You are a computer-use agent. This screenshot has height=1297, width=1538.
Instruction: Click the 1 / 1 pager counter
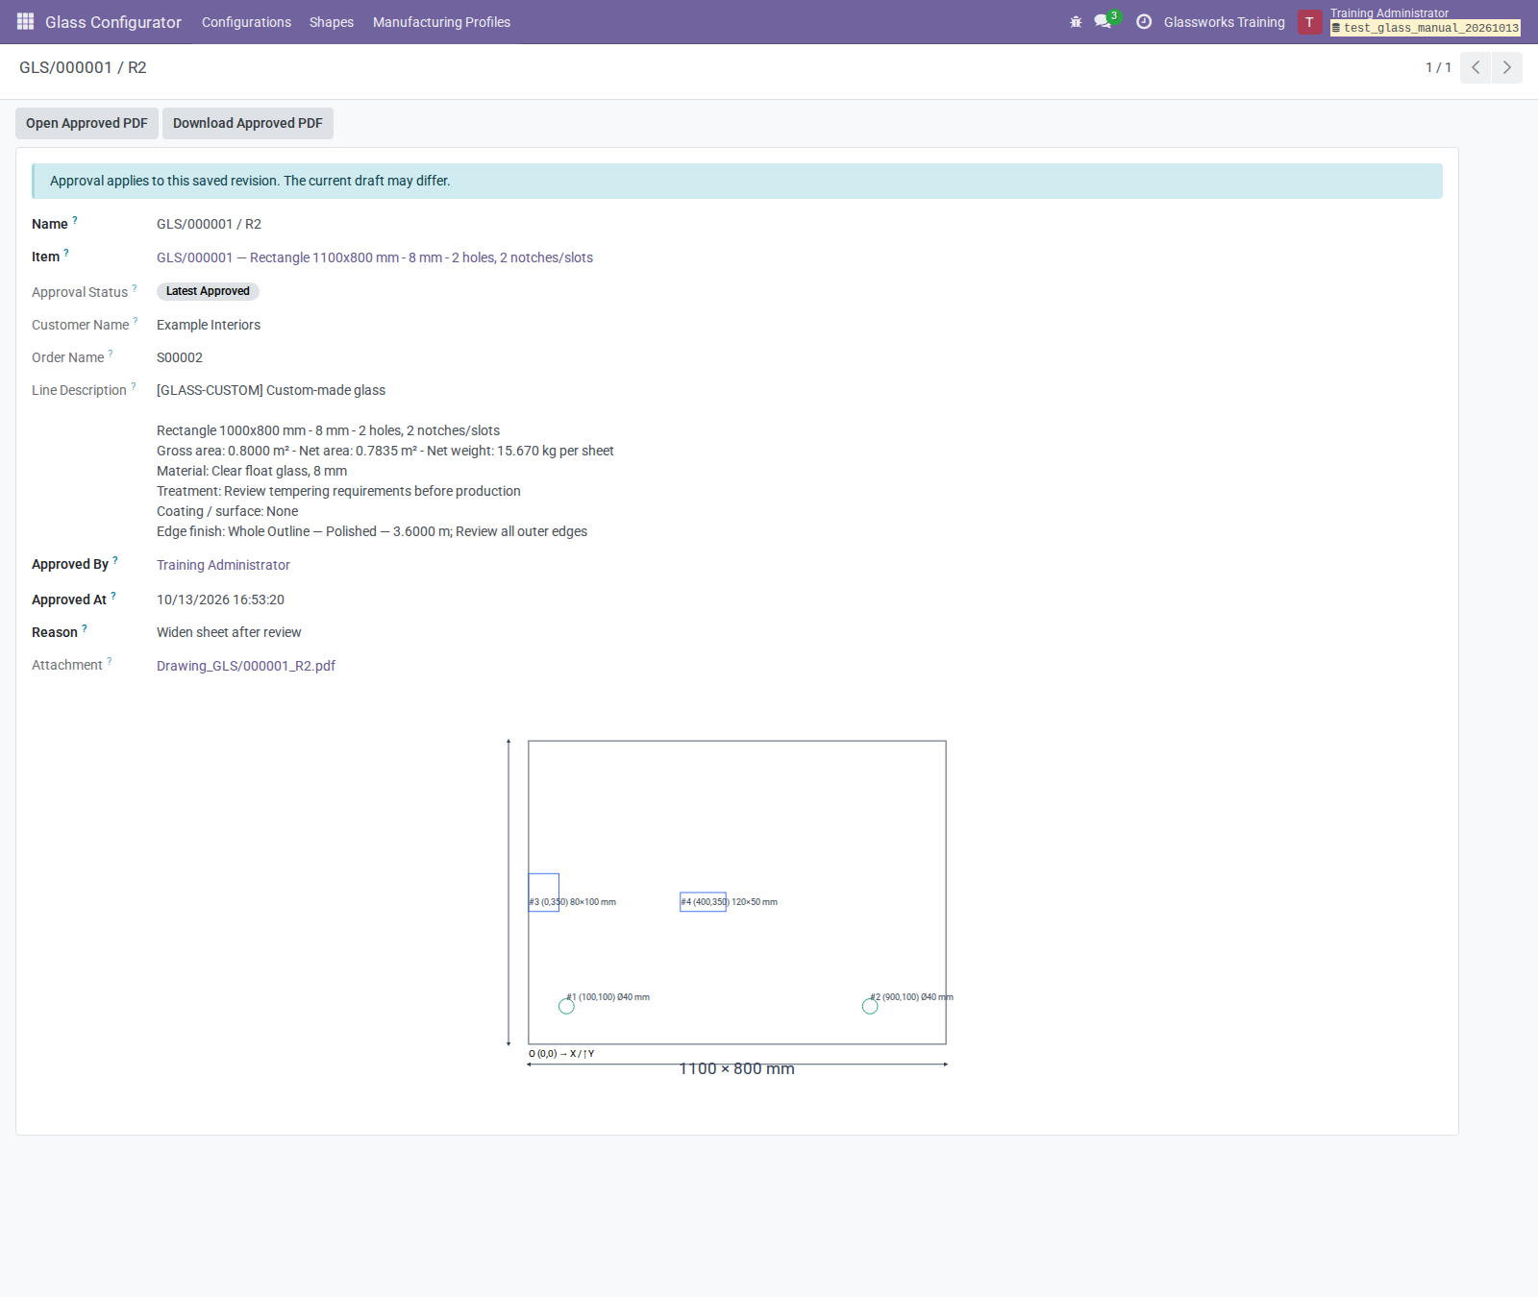tap(1438, 67)
